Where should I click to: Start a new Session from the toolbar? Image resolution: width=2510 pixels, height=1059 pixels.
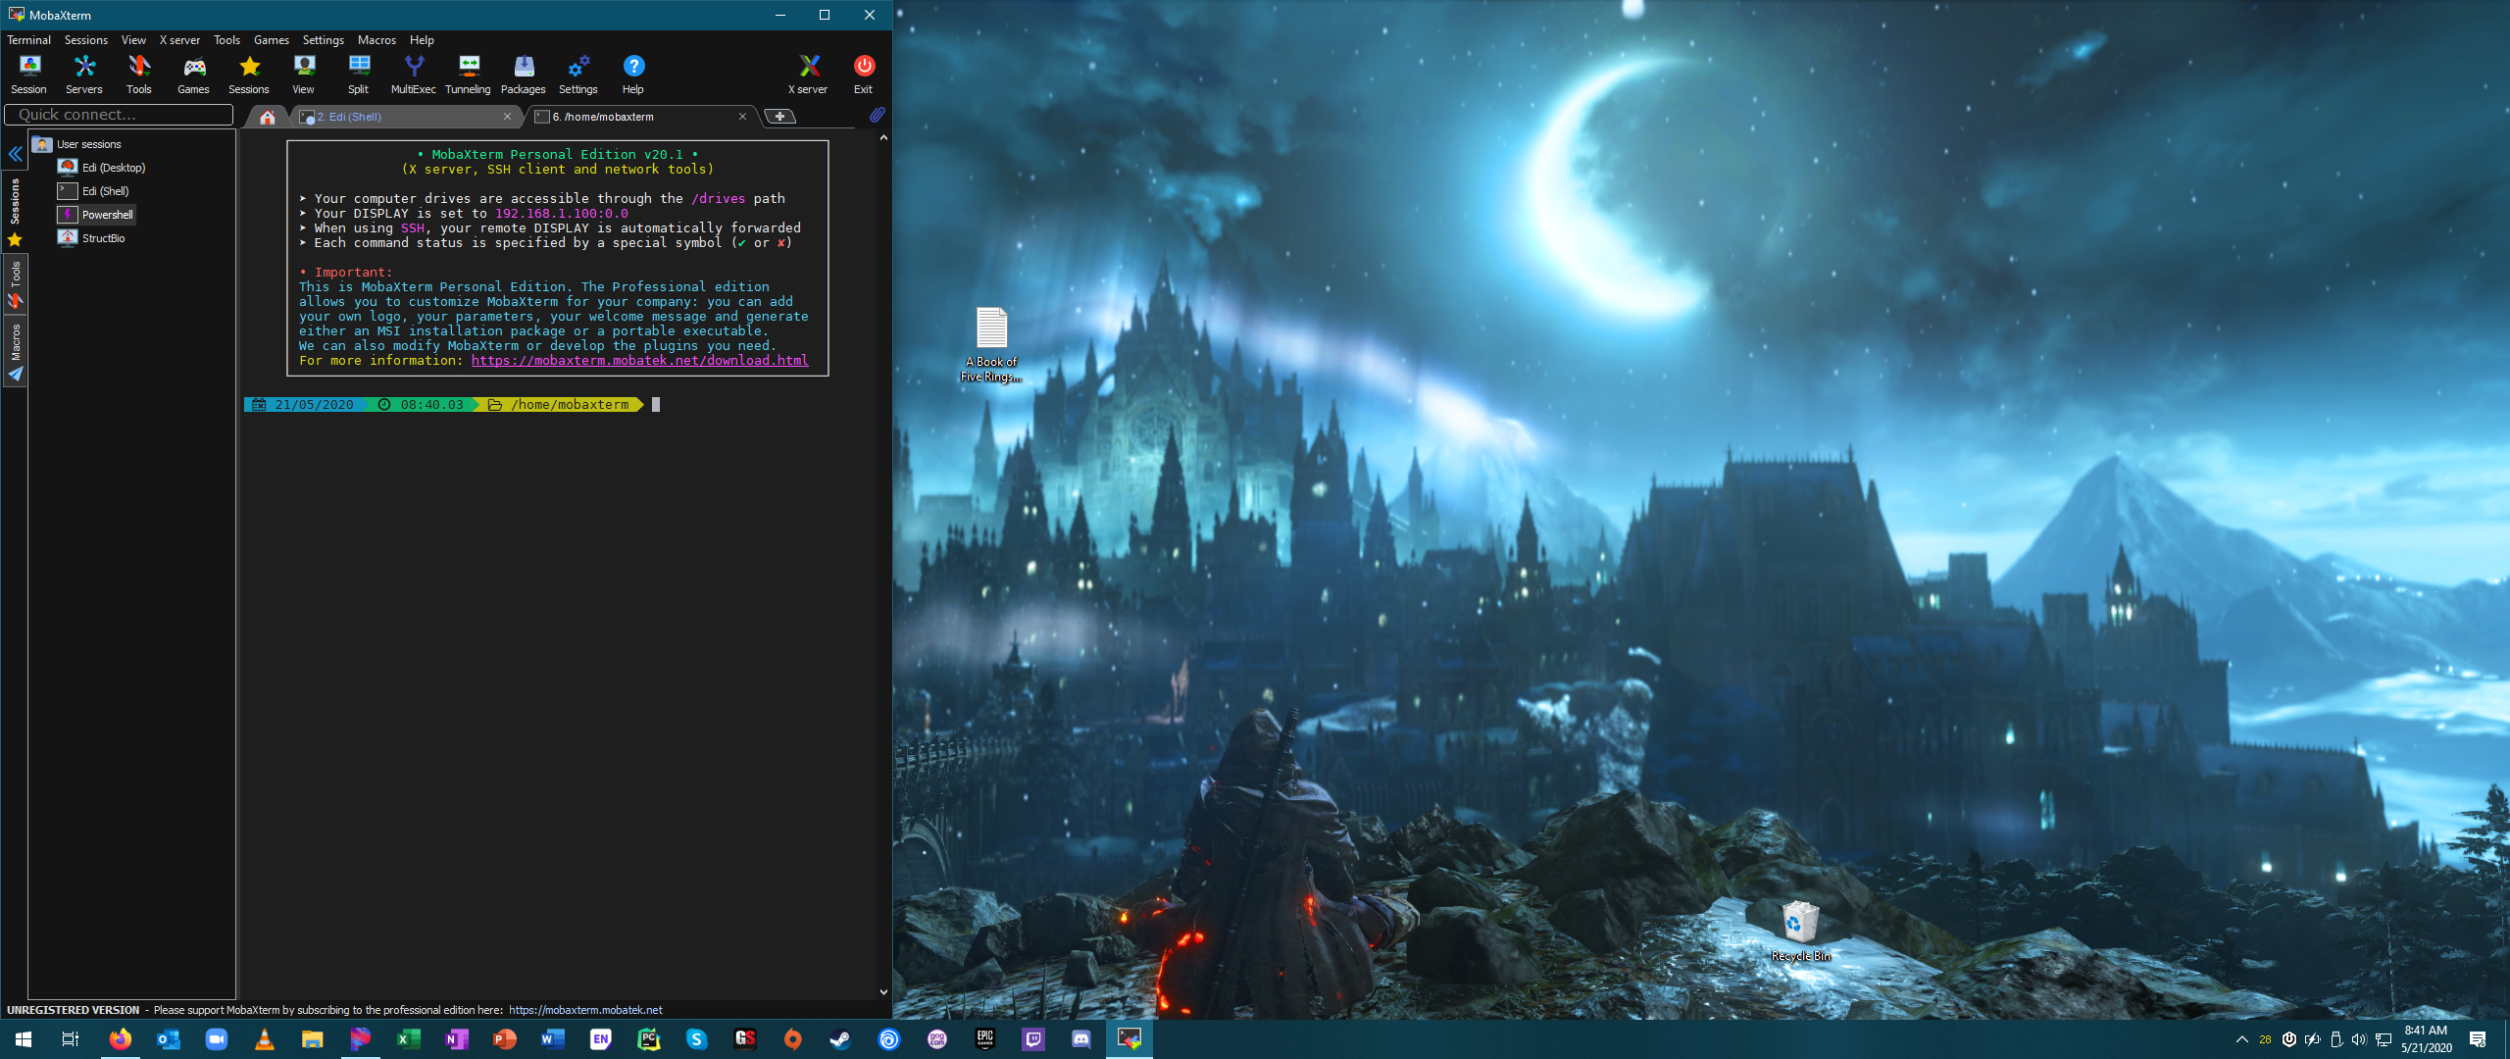tap(28, 75)
